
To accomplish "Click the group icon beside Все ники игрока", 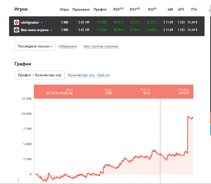I will point(17,30).
